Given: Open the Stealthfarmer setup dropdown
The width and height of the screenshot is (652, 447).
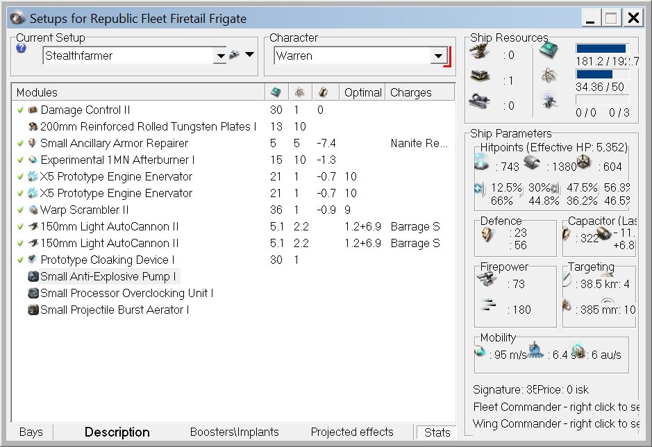Looking at the screenshot, I should (x=220, y=56).
